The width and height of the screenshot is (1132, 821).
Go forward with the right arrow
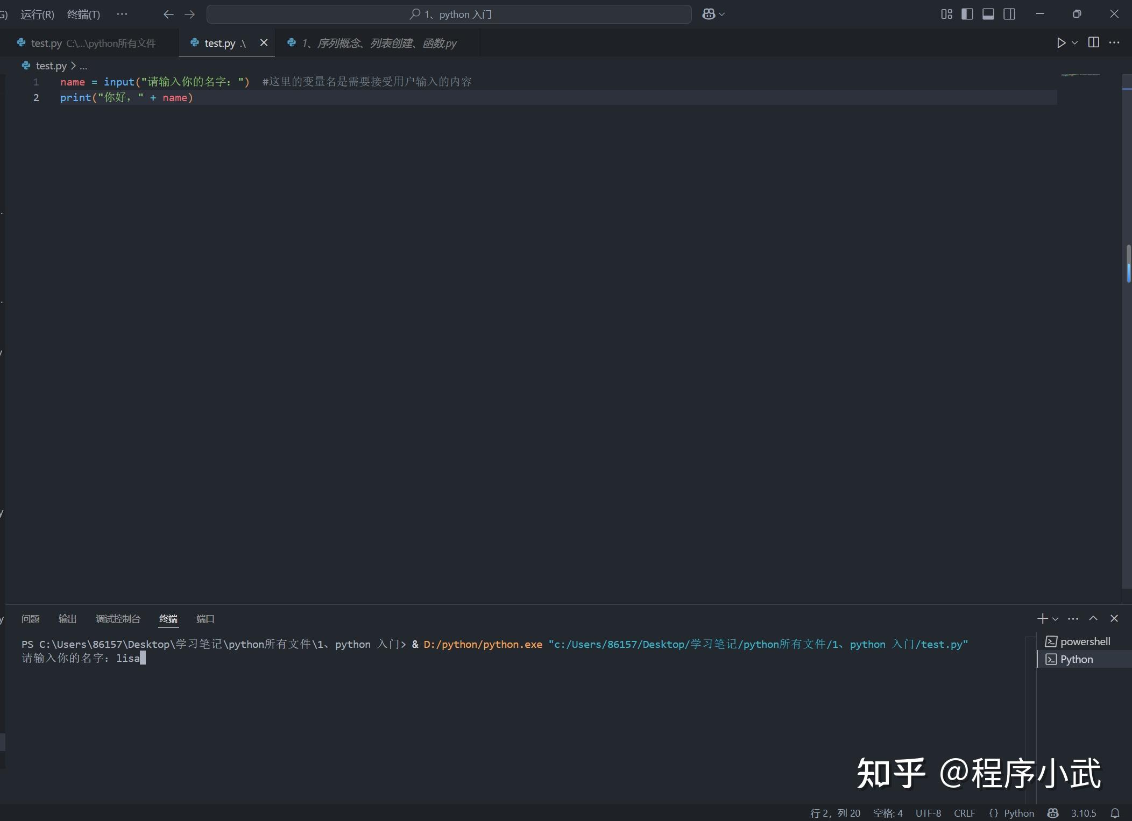189,15
